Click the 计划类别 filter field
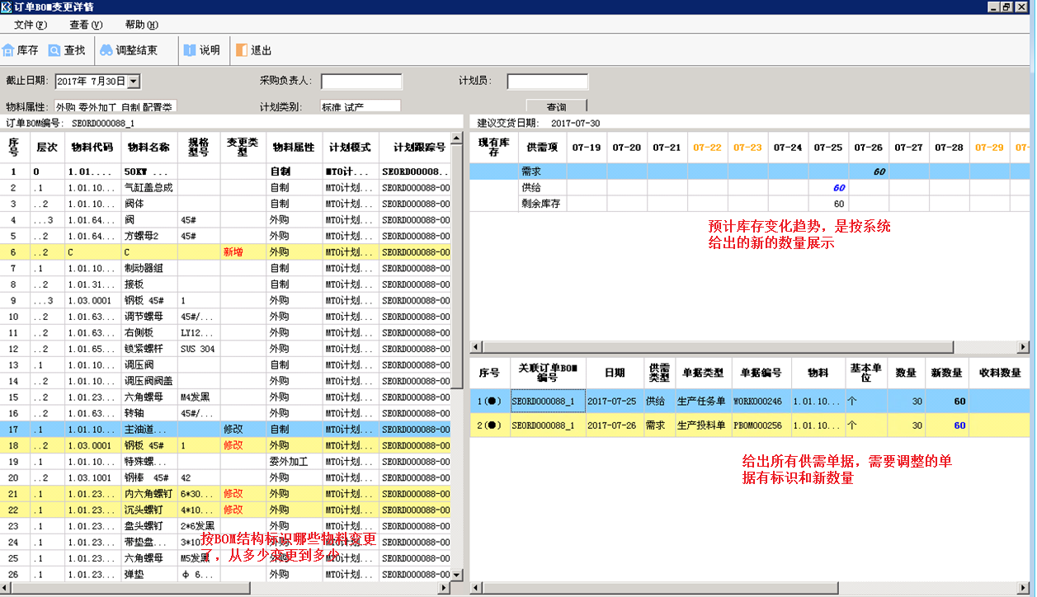Image resolution: width=1037 pixels, height=597 pixels. [x=361, y=106]
